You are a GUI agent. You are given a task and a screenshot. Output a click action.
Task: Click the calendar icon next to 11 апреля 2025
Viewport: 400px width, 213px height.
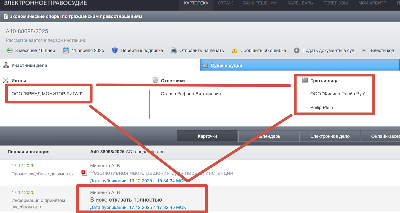tap(66, 51)
